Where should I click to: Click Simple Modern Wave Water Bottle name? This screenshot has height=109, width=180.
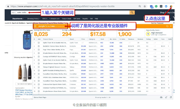[55, 91]
